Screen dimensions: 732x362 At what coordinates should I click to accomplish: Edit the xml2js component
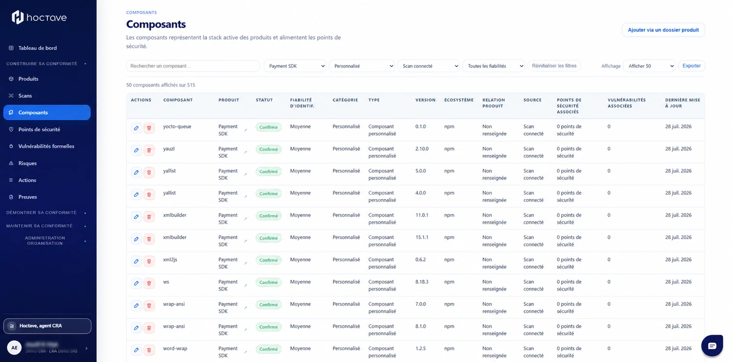[x=136, y=261]
